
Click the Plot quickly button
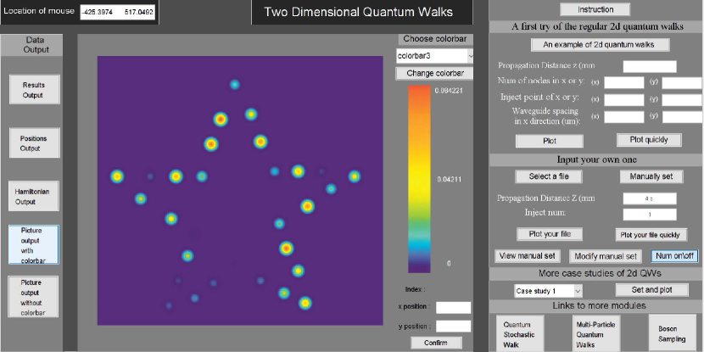tap(649, 140)
